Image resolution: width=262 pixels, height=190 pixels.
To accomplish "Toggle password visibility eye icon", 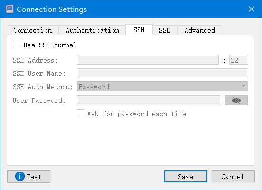I will tap(236, 100).
